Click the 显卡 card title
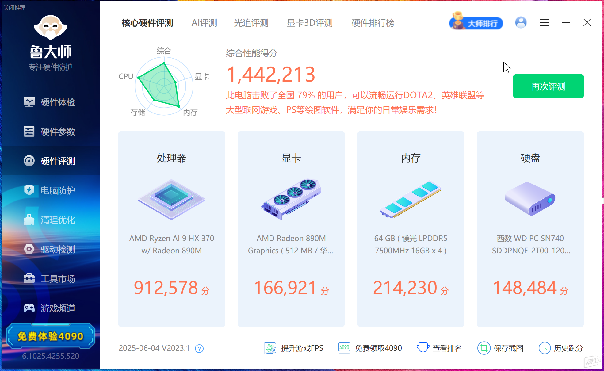Viewport: 604px width, 371px height. coord(291,158)
